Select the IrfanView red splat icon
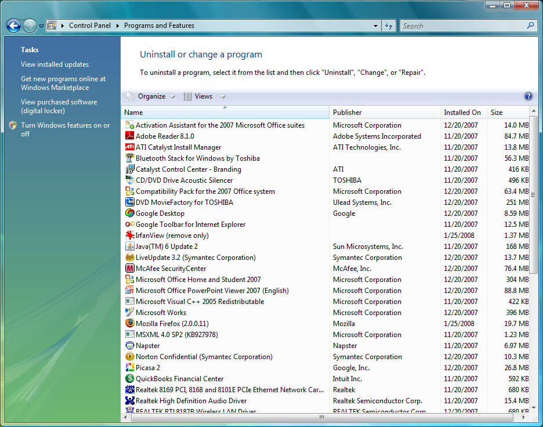This screenshot has width=543, height=427. (129, 236)
